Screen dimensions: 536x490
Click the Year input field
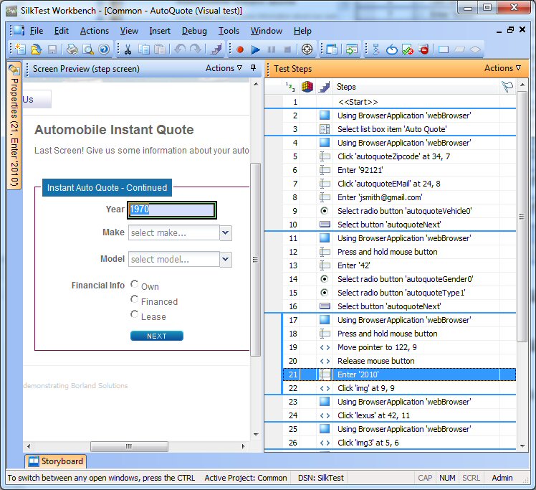click(x=172, y=210)
